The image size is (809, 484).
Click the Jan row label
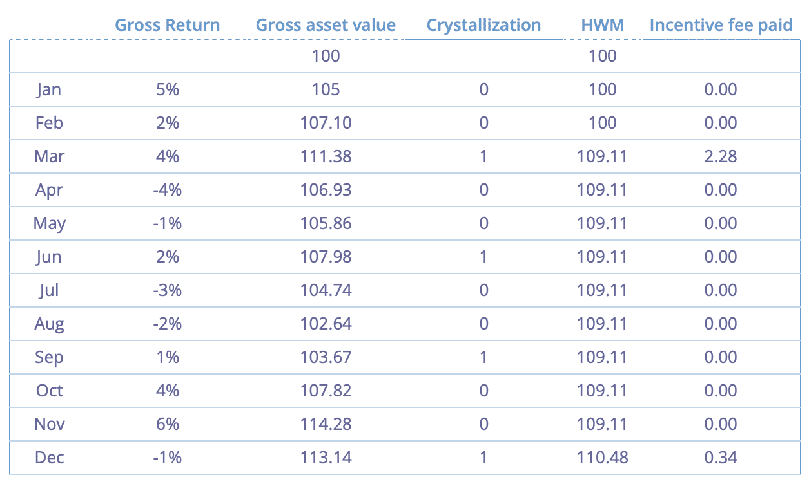tap(49, 89)
